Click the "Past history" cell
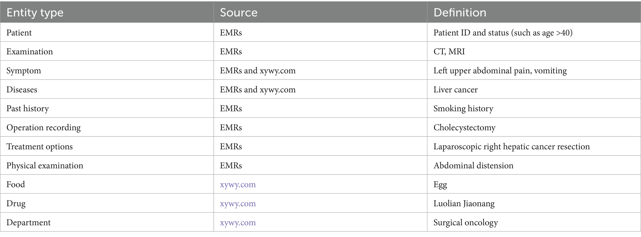Image resolution: width=641 pixels, height=237 pixels. coord(28,109)
